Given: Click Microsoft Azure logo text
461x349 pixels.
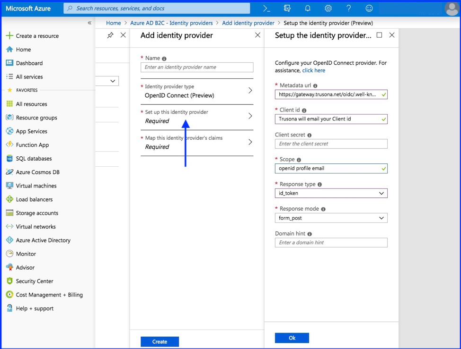Looking at the screenshot, I should click(28, 9).
